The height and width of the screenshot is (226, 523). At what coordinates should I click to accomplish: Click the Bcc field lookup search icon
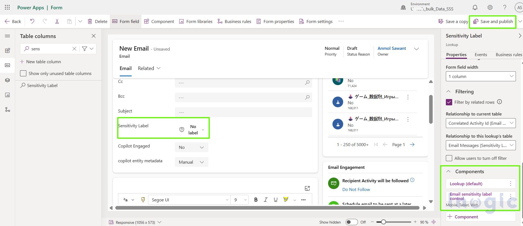point(307,97)
